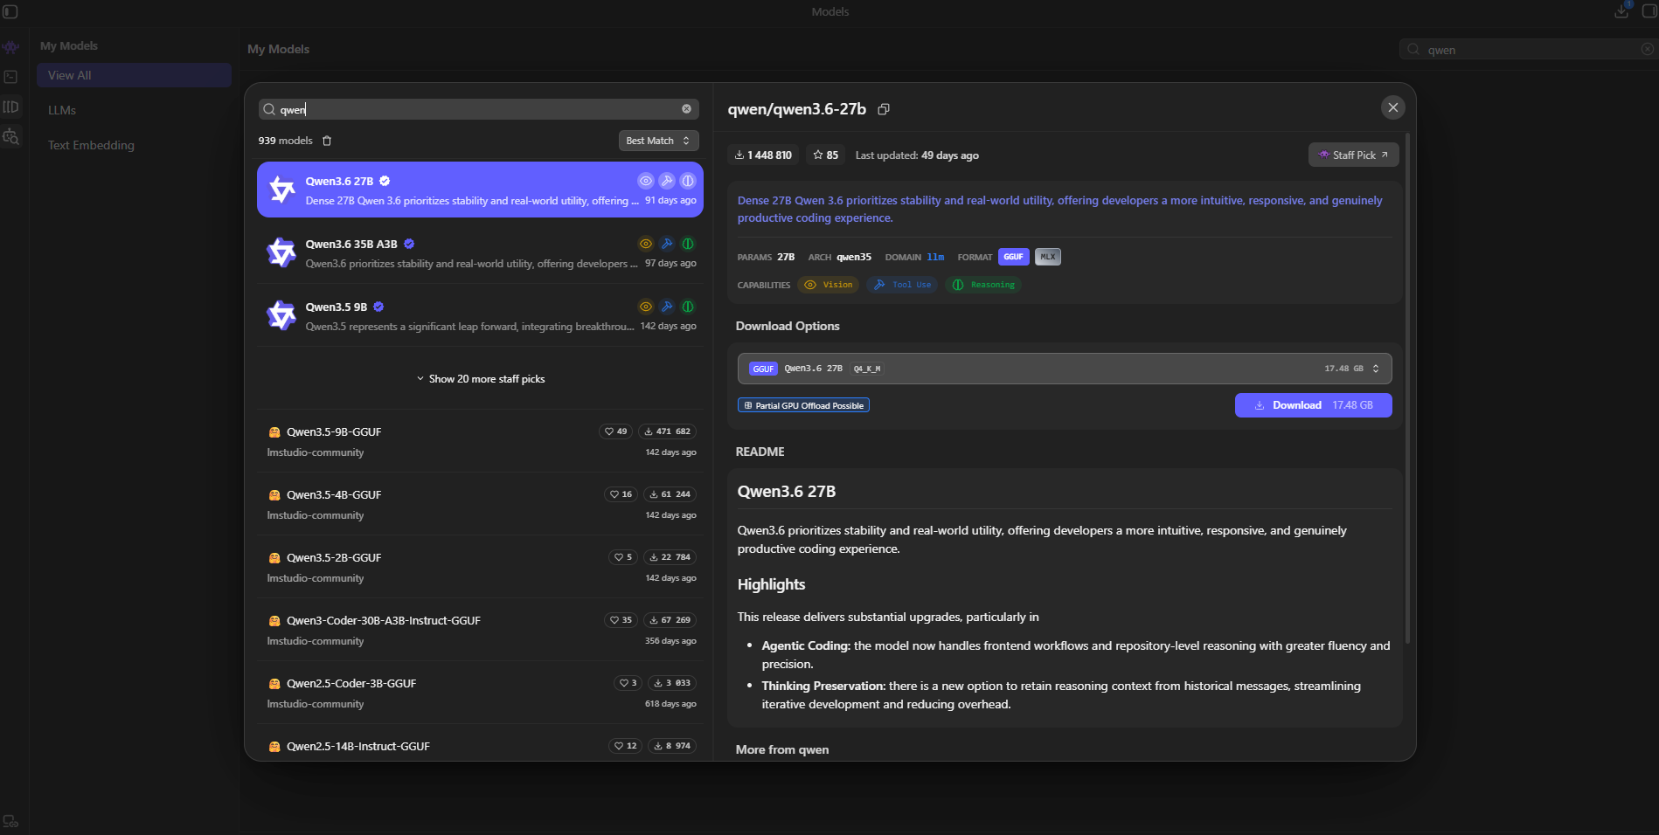Click the Download Options heading
This screenshot has height=835, width=1659.
tap(788, 326)
